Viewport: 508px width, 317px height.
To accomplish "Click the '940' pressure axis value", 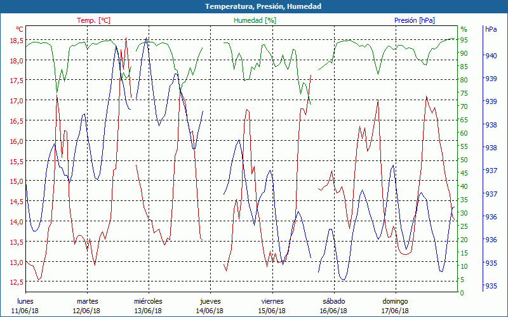I will pos(491,56).
